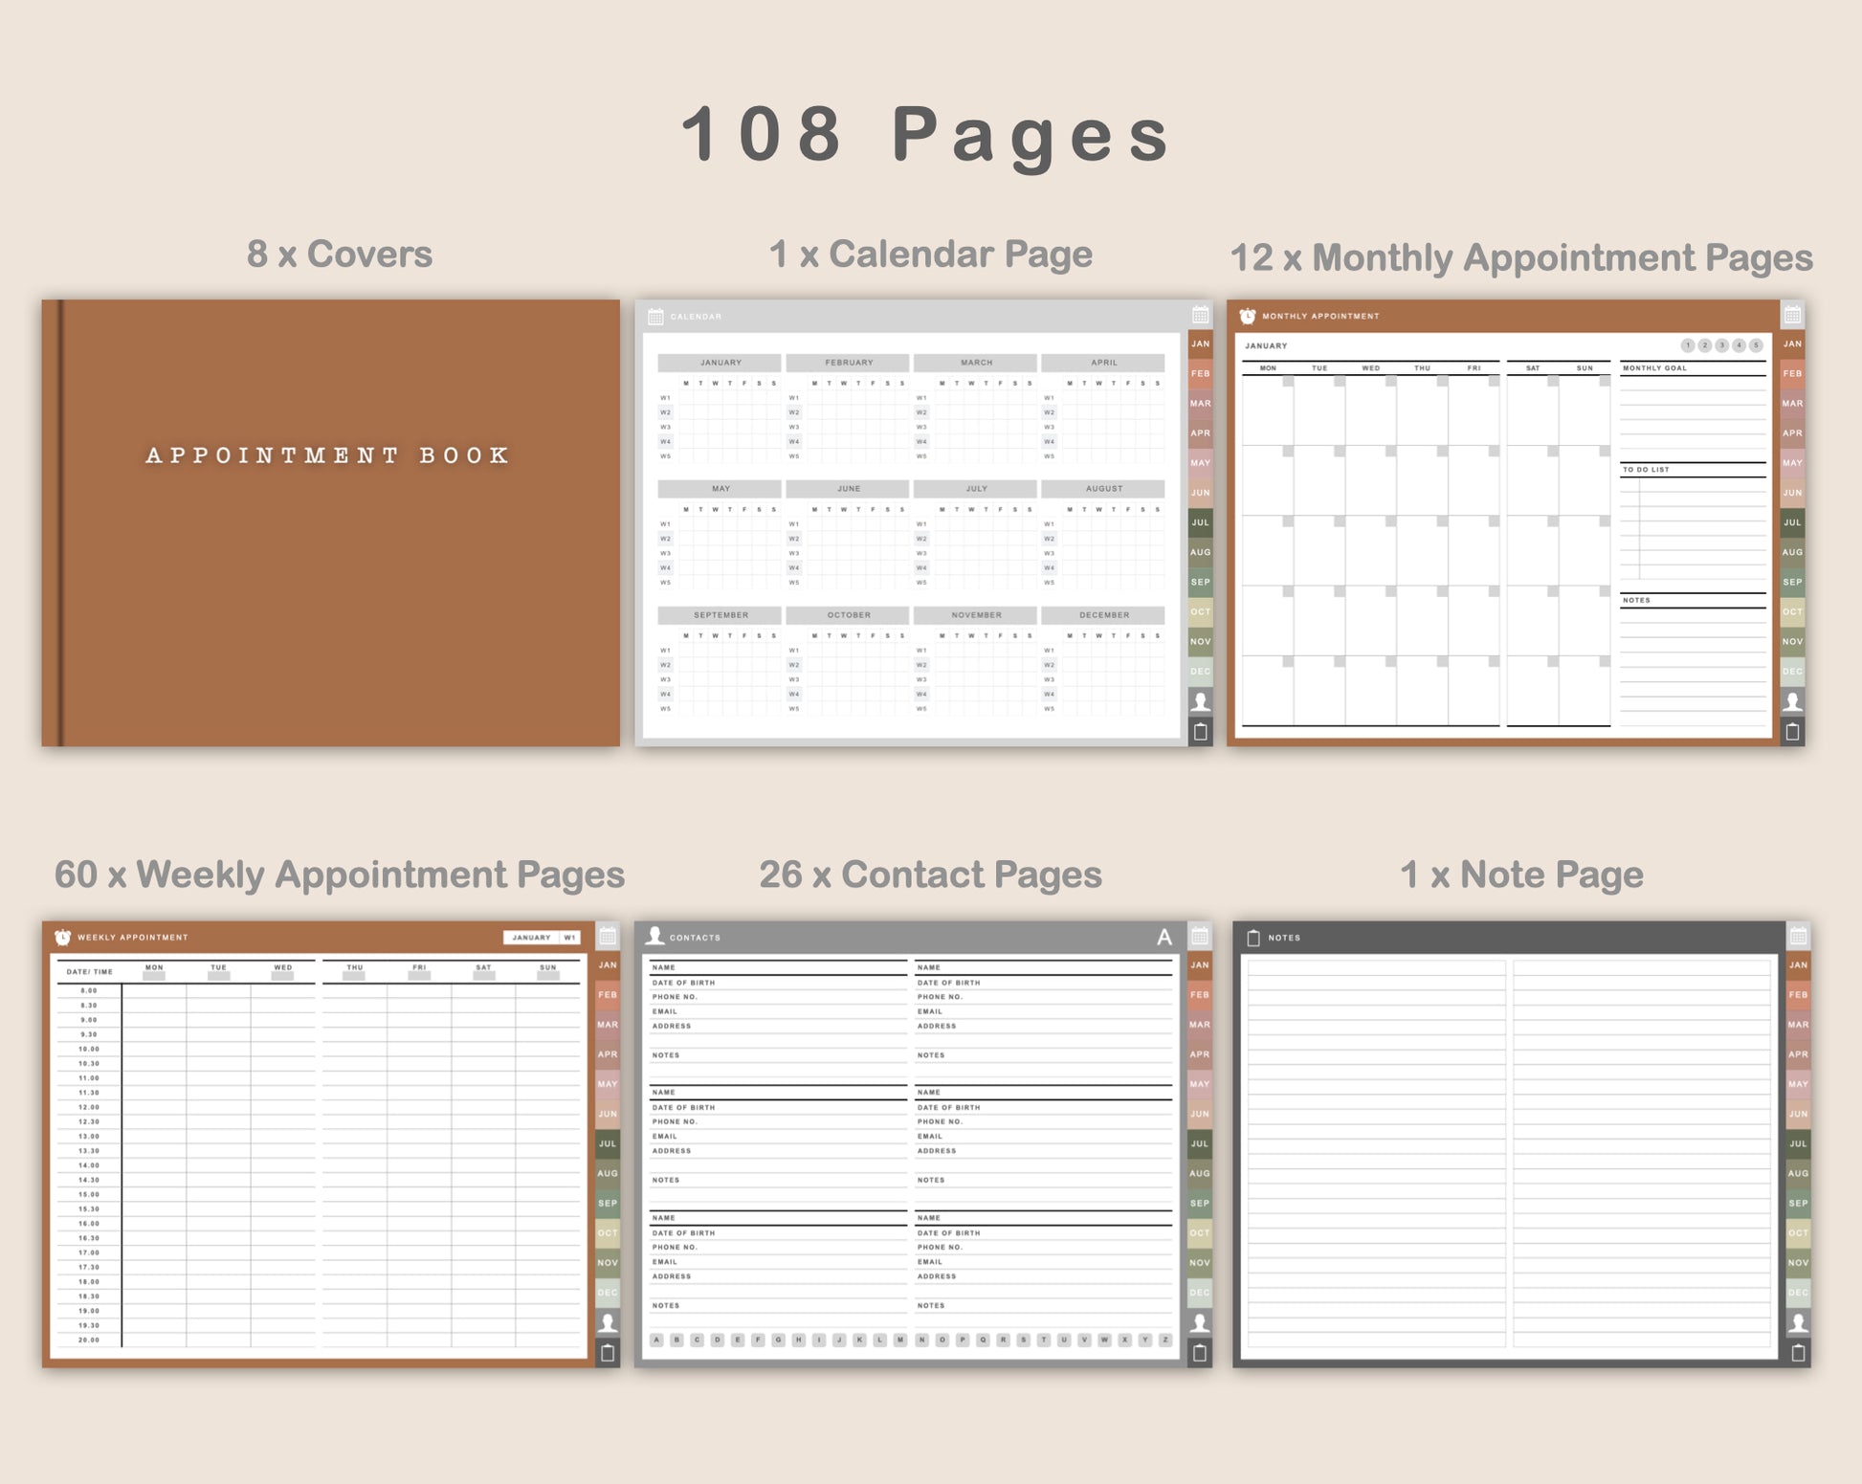Image resolution: width=1862 pixels, height=1484 pixels.
Task: Click calendar icon atop Monthly Appointment tab strip
Action: (1792, 315)
